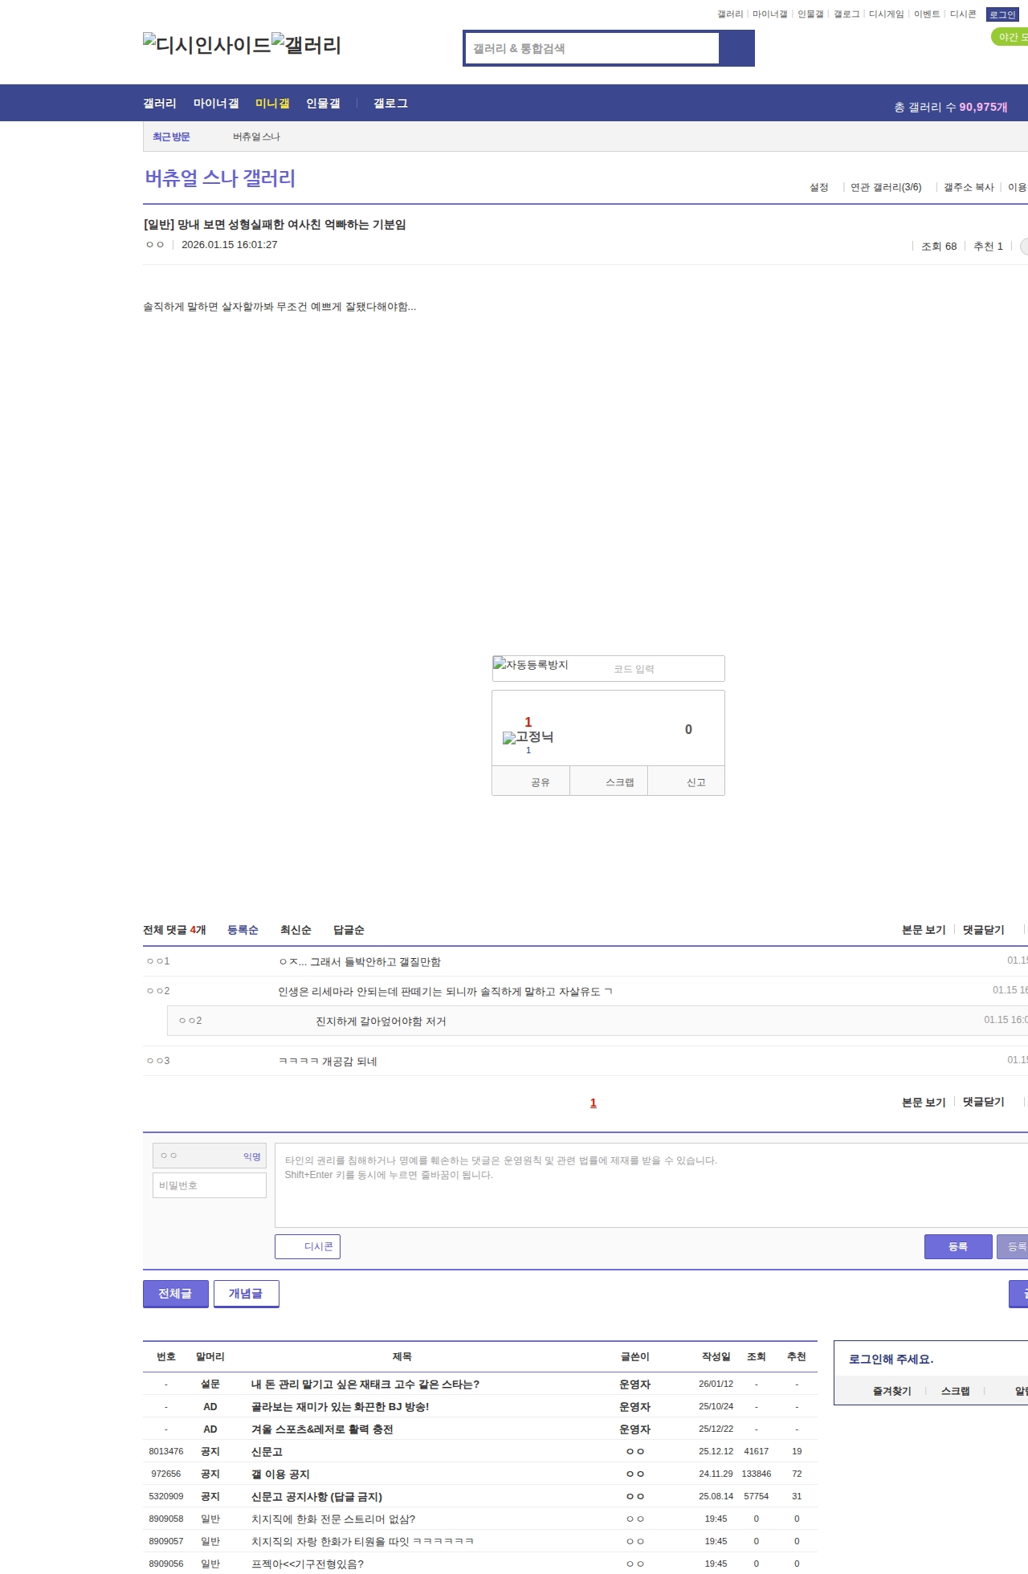
Task: Click the 디시인사이드 logo image
Action: 206,44
